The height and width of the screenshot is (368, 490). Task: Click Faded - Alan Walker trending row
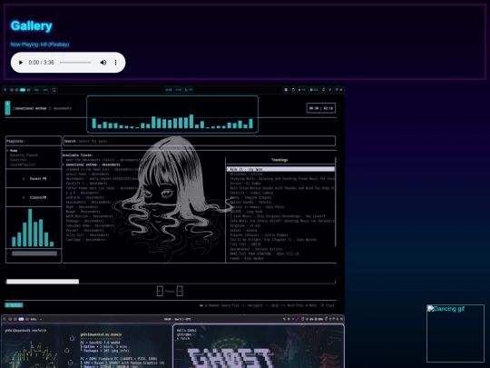pyautogui.click(x=247, y=258)
